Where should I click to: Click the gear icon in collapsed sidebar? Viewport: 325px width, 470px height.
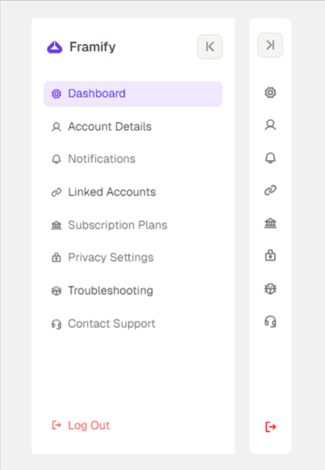(x=270, y=93)
